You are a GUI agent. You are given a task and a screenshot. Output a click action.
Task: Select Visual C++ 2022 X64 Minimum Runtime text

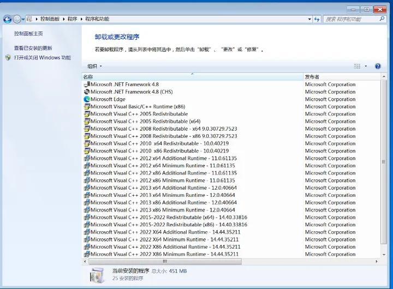pos(164,239)
